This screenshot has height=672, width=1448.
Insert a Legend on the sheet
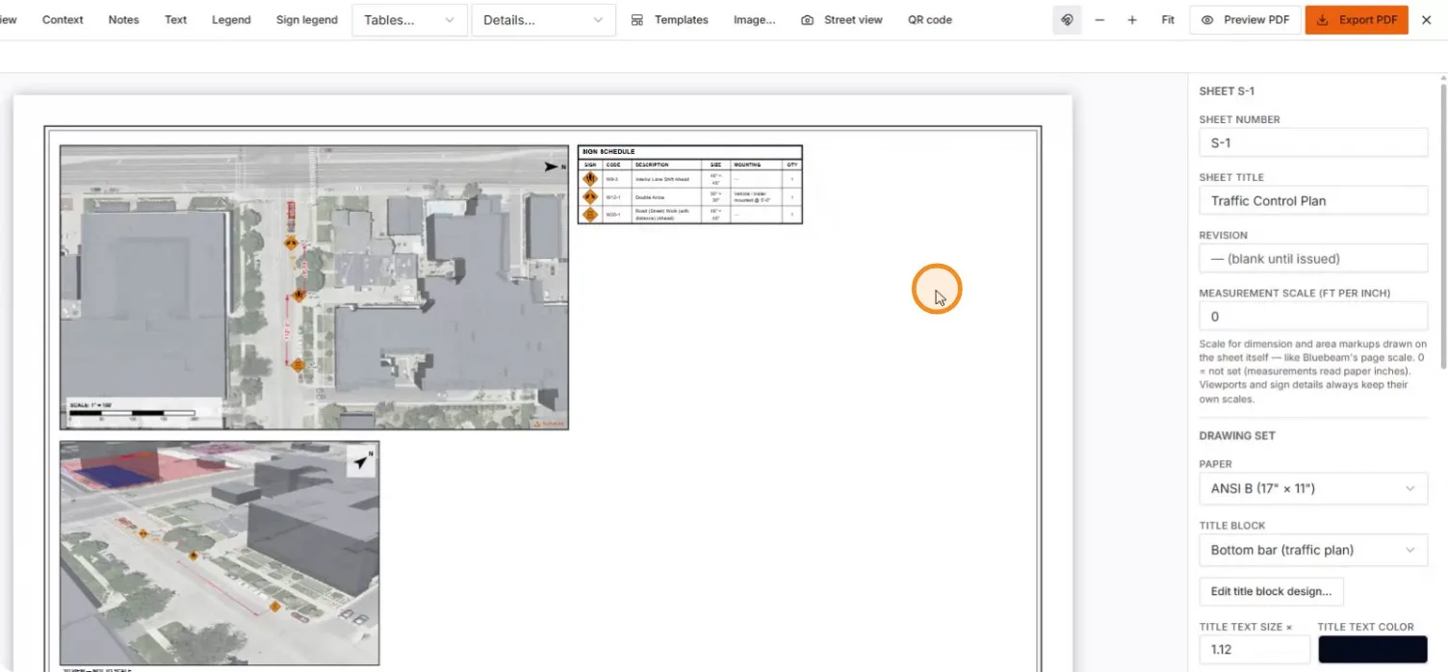pos(231,19)
